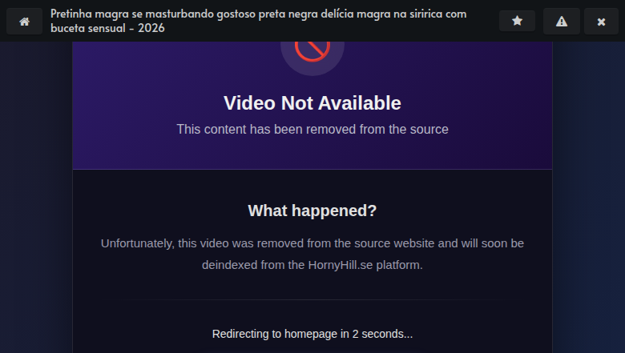Click the 'Unfortunately, this video was removed' paragraph

tap(312, 254)
